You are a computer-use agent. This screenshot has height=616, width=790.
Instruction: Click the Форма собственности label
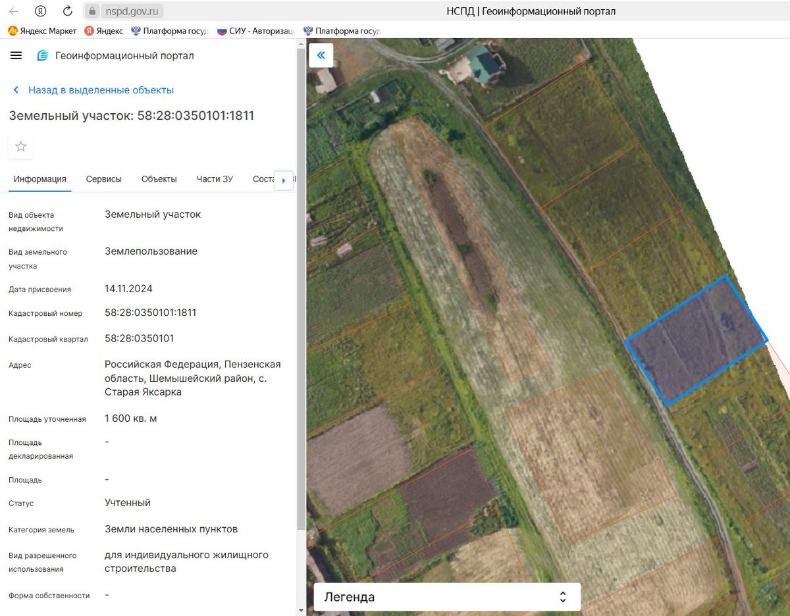click(49, 596)
